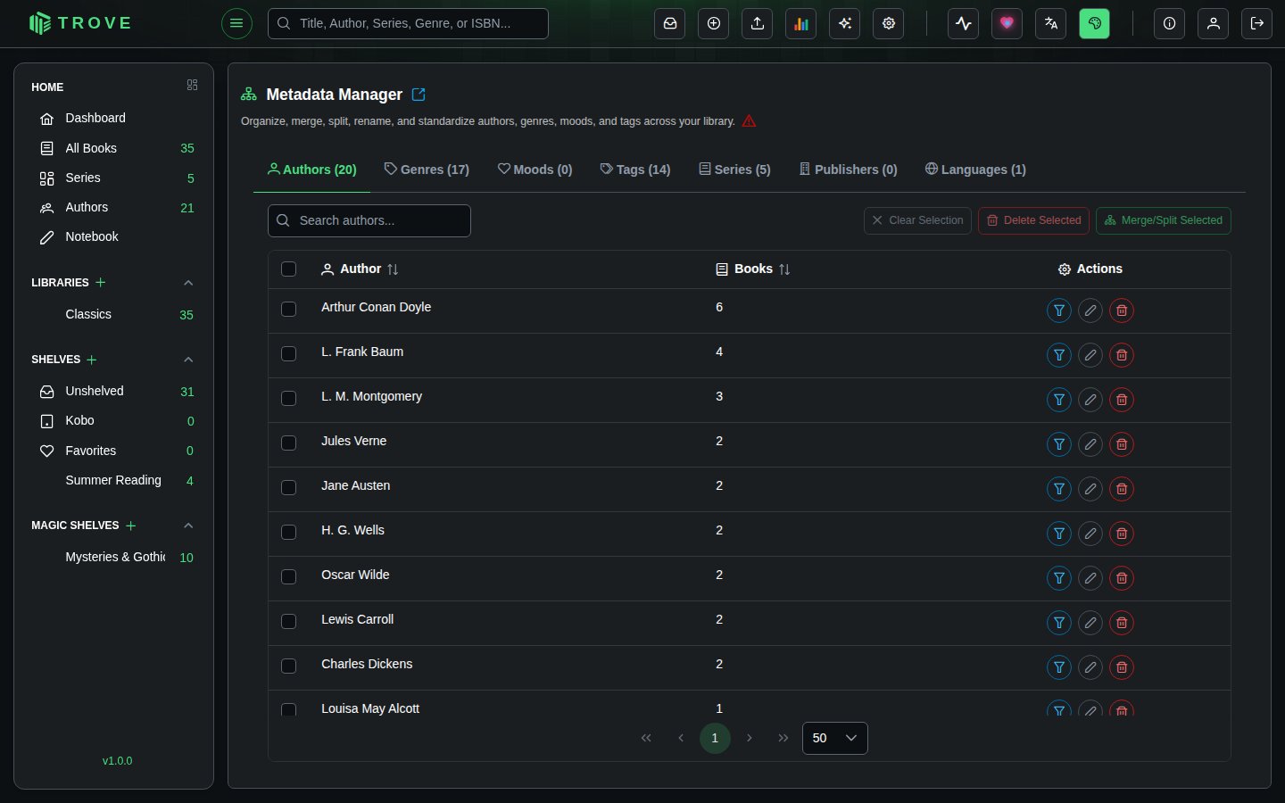Open Summer Reading shelf

(x=114, y=480)
